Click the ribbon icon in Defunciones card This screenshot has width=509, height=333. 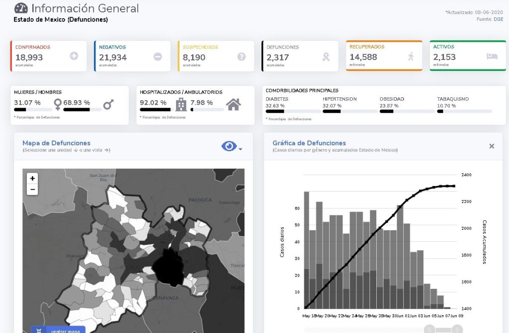point(326,57)
